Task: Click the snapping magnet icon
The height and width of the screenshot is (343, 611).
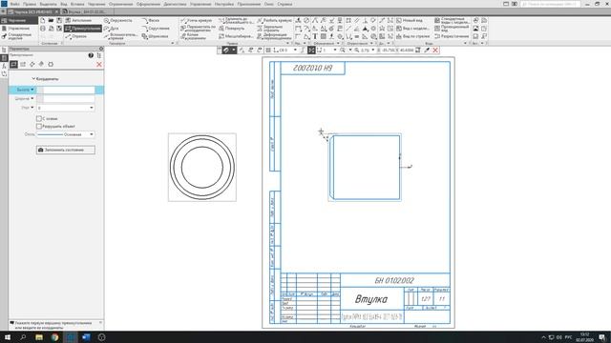Action: pos(227,50)
